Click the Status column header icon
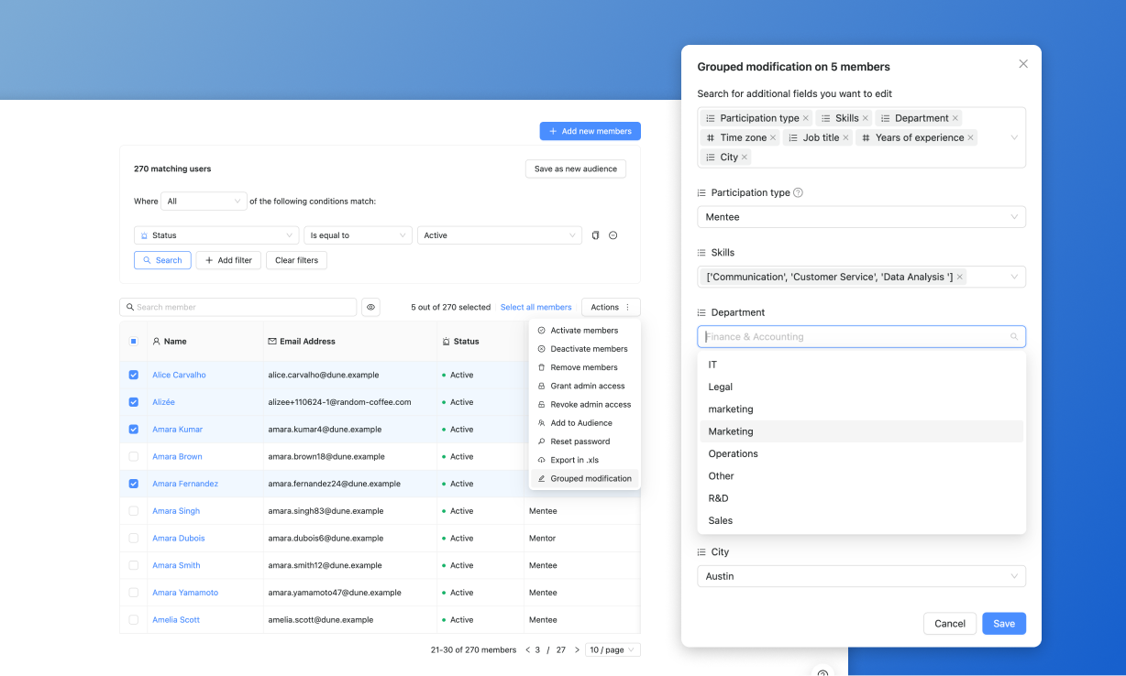The width and height of the screenshot is (1126, 676). (446, 342)
